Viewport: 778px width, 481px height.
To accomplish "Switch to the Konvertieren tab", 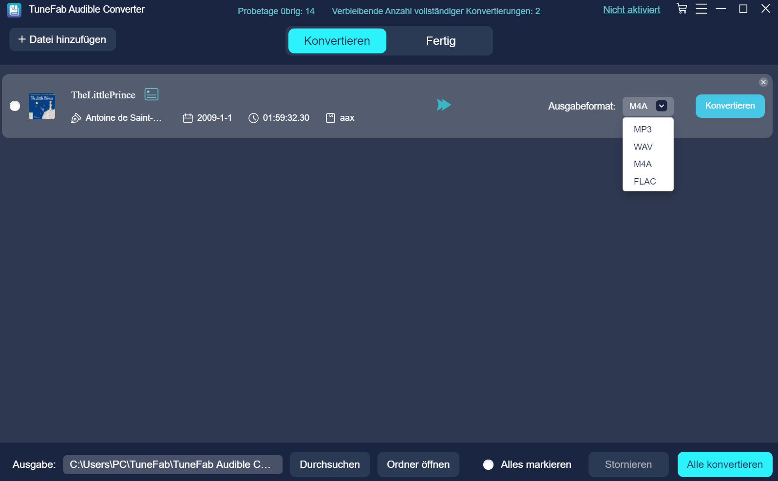I will click(337, 41).
